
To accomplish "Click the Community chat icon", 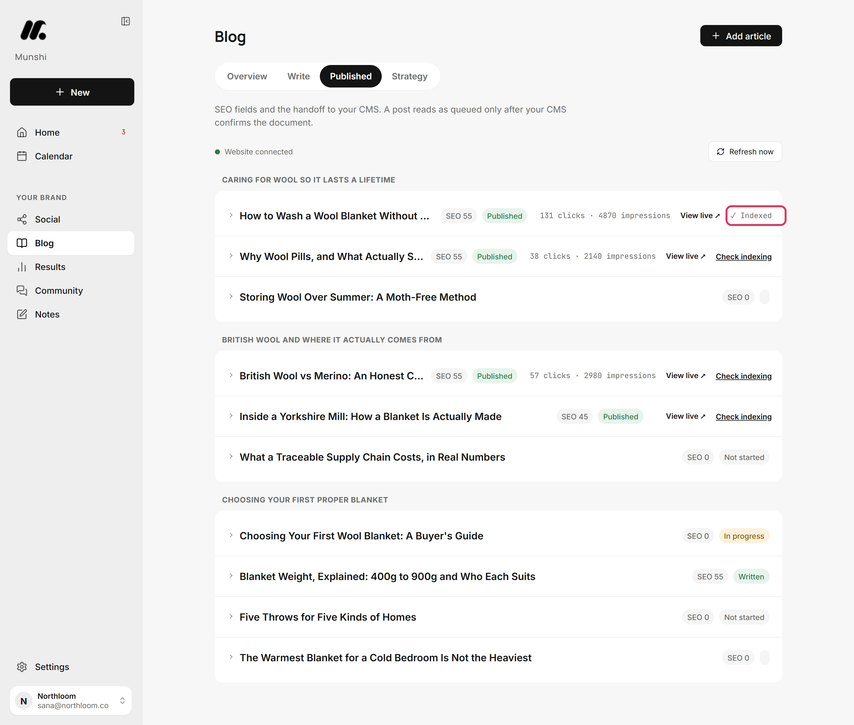I will click(22, 291).
